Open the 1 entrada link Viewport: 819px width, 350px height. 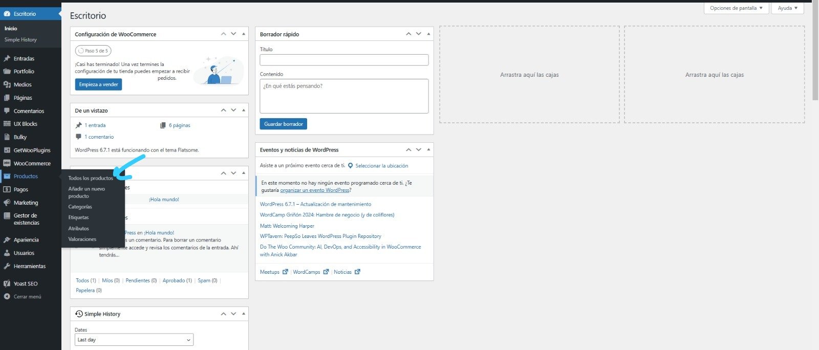point(95,125)
